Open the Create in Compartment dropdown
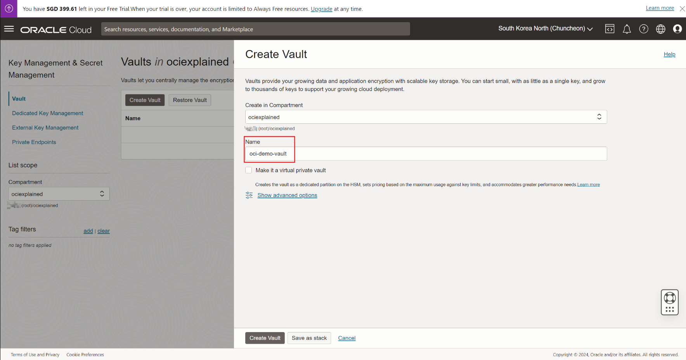This screenshot has height=360, width=686. click(426, 117)
